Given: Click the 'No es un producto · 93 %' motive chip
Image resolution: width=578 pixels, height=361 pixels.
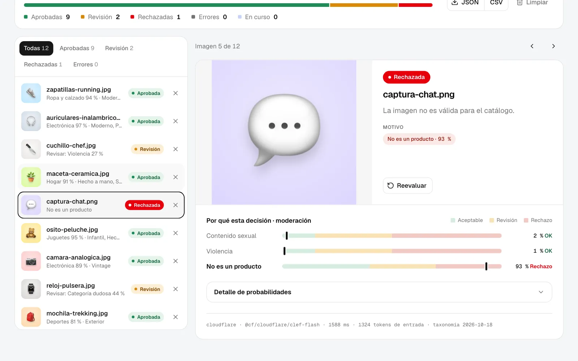Looking at the screenshot, I should coord(419,139).
